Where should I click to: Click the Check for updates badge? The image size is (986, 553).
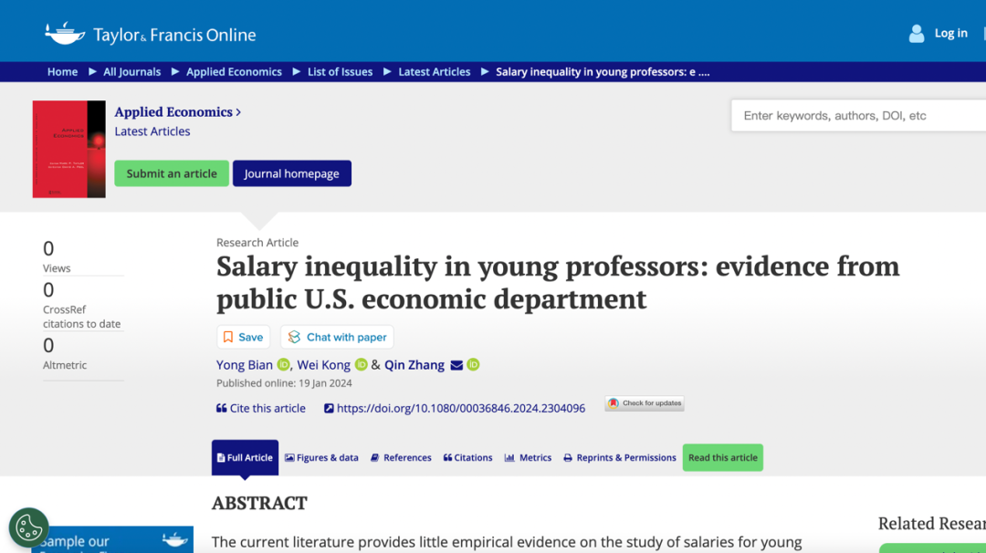click(x=645, y=403)
